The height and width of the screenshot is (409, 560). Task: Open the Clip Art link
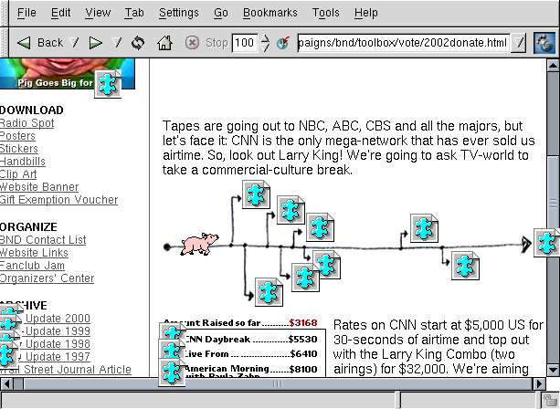pos(18,174)
